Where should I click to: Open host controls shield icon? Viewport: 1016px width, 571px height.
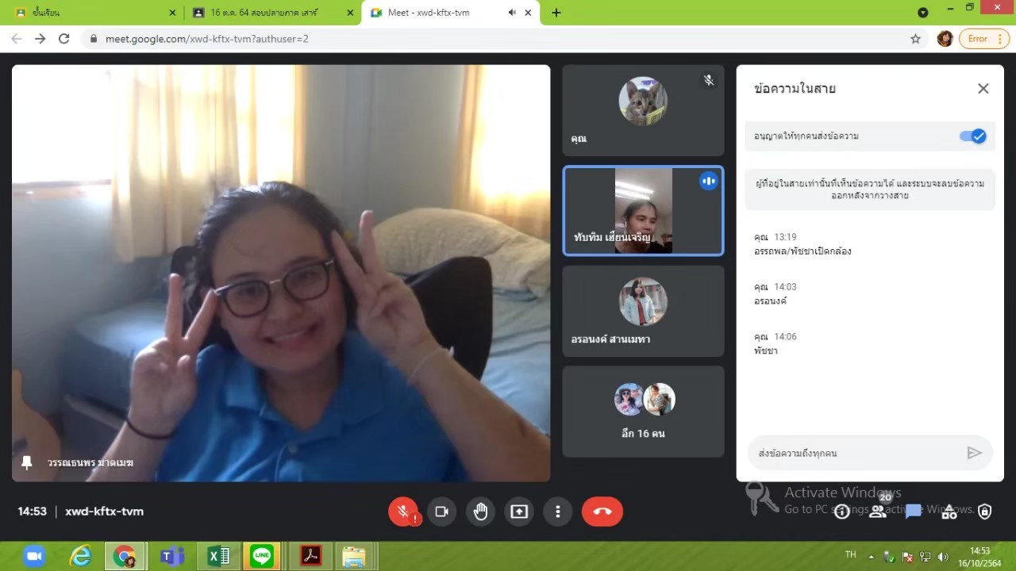[984, 512]
